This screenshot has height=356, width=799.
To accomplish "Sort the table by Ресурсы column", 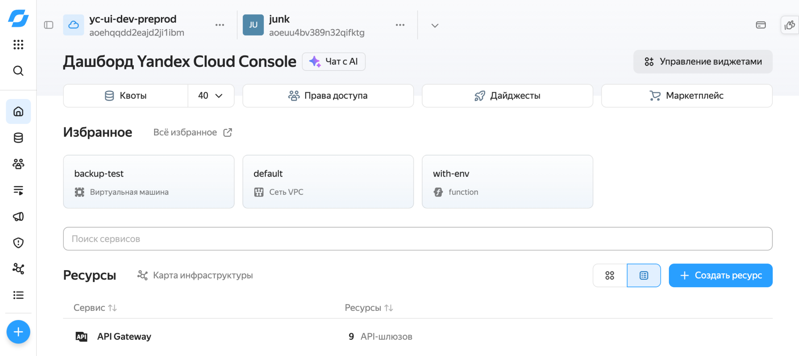I will tap(369, 308).
